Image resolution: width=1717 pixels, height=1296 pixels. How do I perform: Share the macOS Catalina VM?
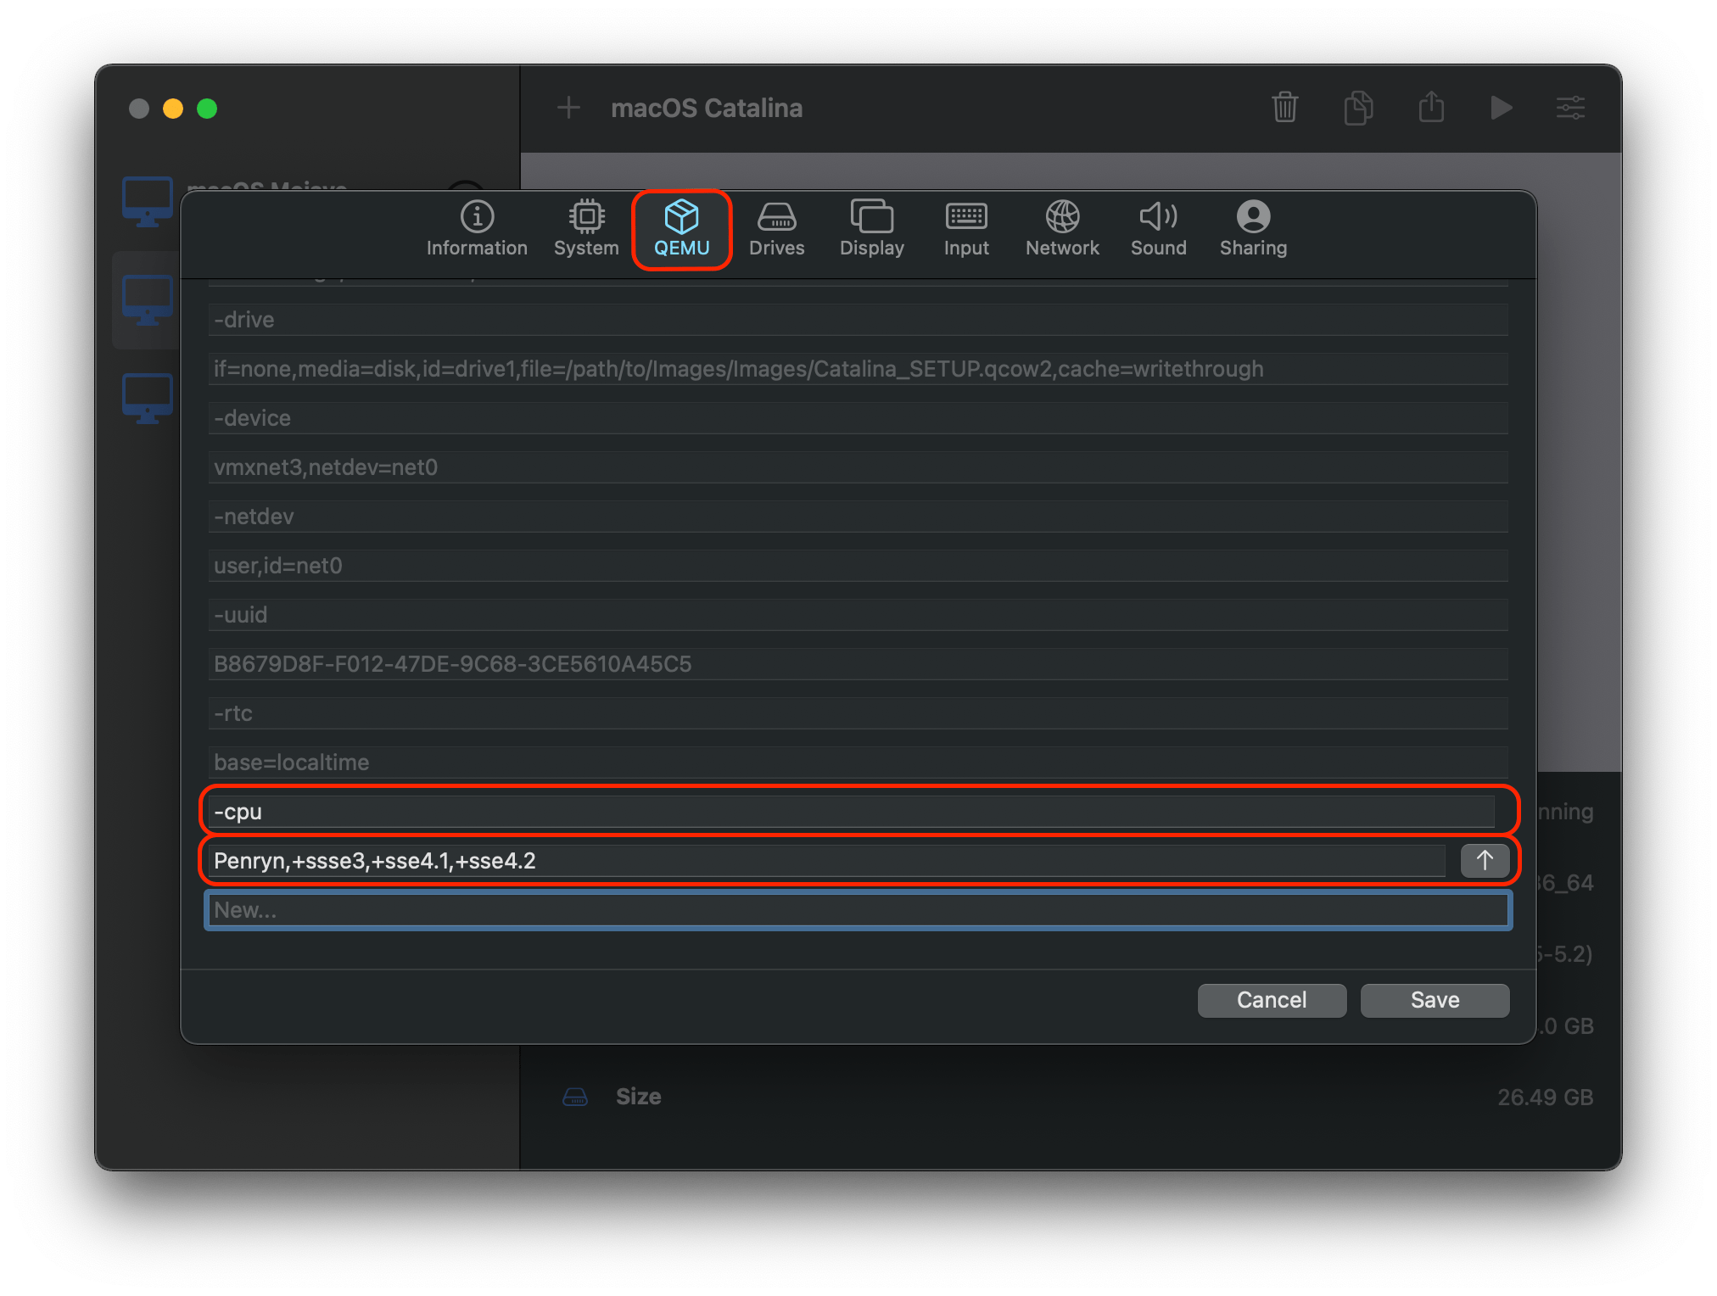pos(1431,108)
